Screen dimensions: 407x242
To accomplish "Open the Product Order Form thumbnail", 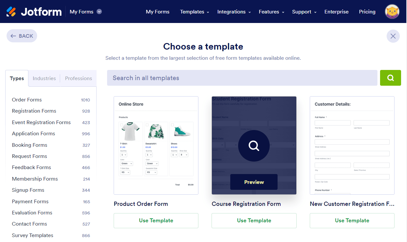I will coord(156,145).
